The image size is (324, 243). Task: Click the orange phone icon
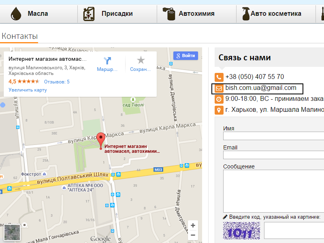[219, 77]
